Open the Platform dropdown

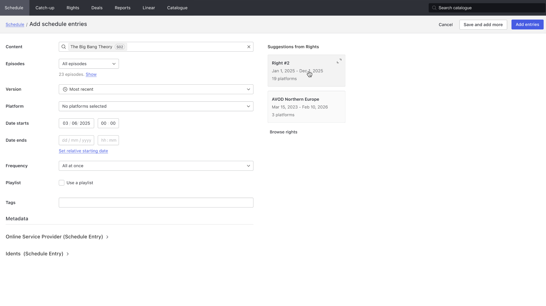[x=156, y=106]
